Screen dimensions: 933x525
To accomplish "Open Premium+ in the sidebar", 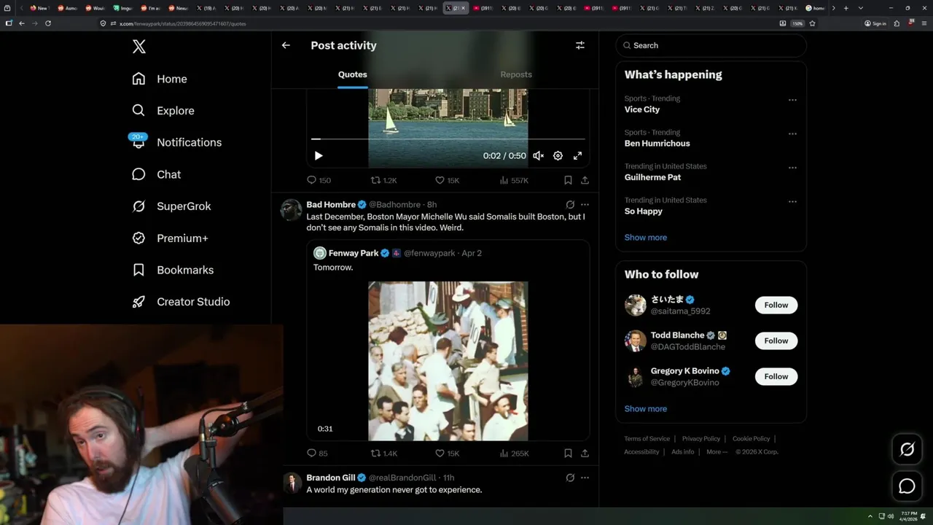I will coord(170,238).
